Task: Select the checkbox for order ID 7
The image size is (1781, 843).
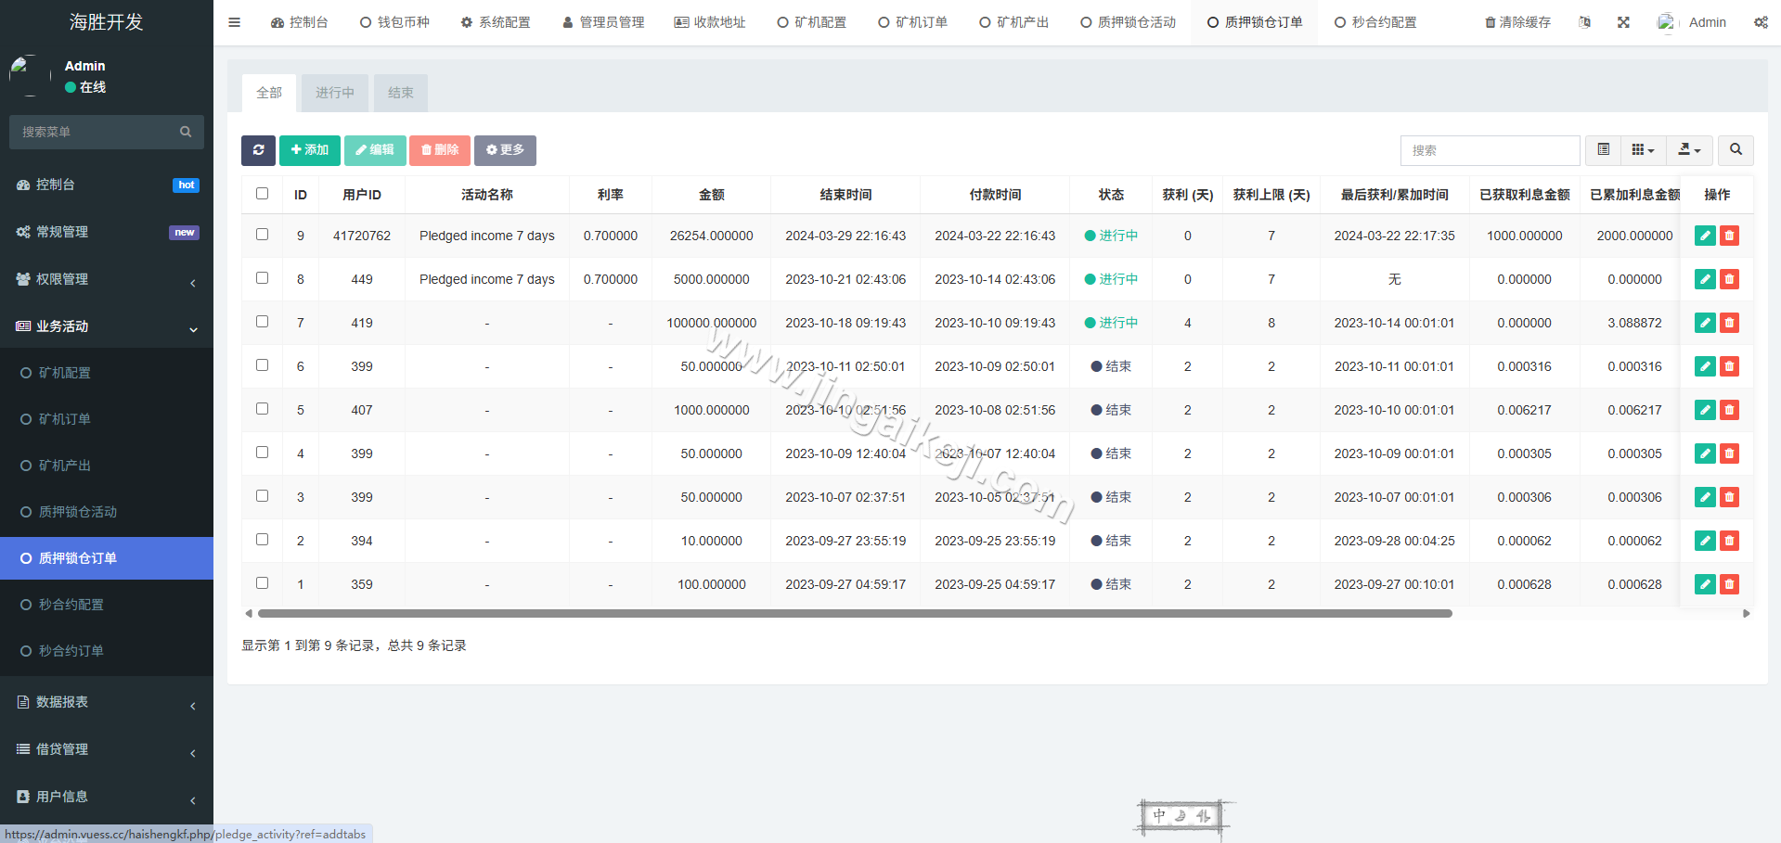Action: tap(262, 322)
